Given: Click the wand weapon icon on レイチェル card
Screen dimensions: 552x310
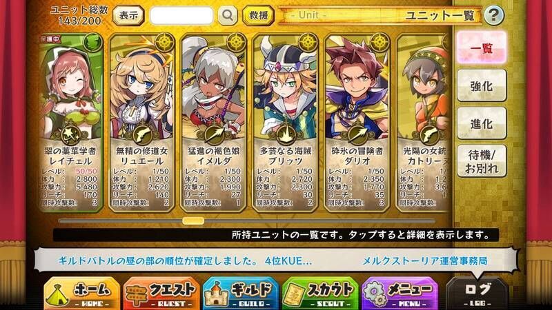Looking at the screenshot, I should (71, 135).
